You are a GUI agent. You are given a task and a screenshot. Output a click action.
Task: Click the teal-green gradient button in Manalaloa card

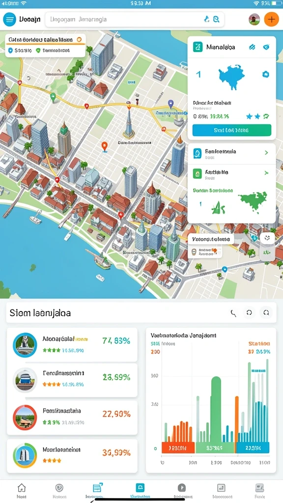click(232, 130)
